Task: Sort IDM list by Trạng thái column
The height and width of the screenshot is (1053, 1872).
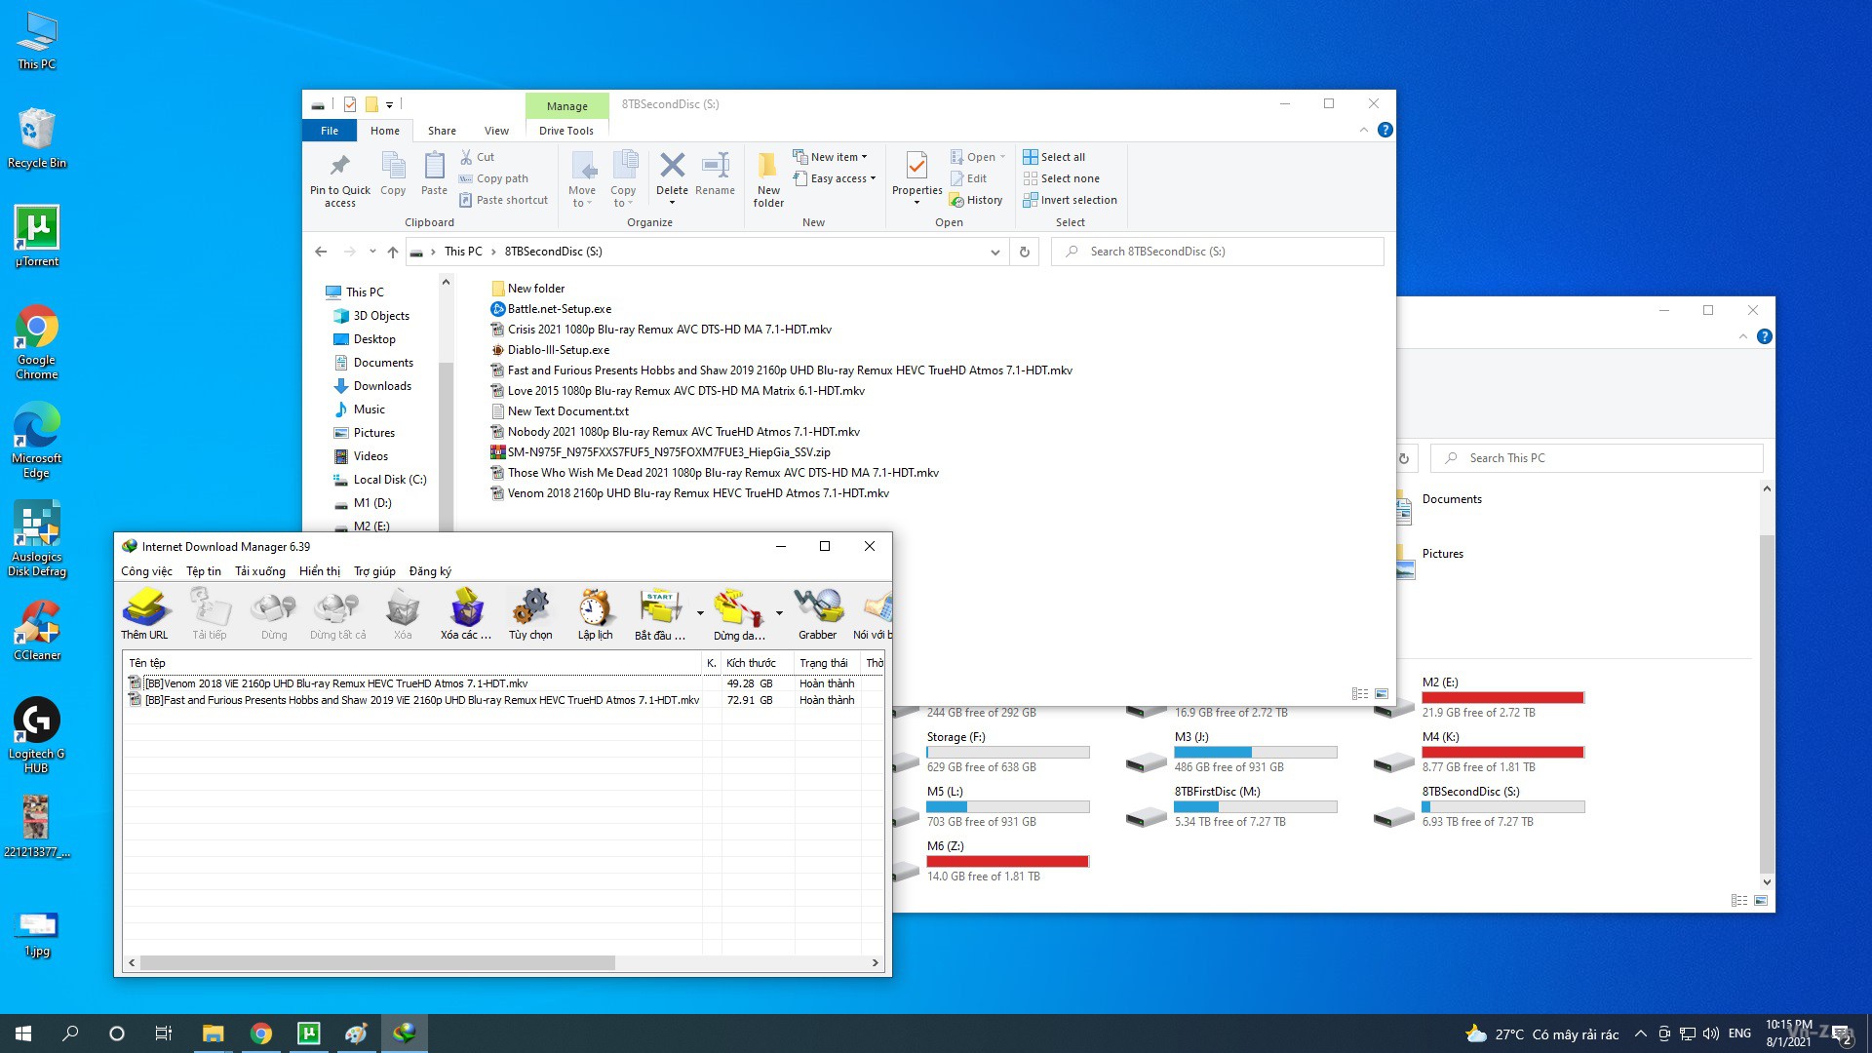Action: coord(828,663)
